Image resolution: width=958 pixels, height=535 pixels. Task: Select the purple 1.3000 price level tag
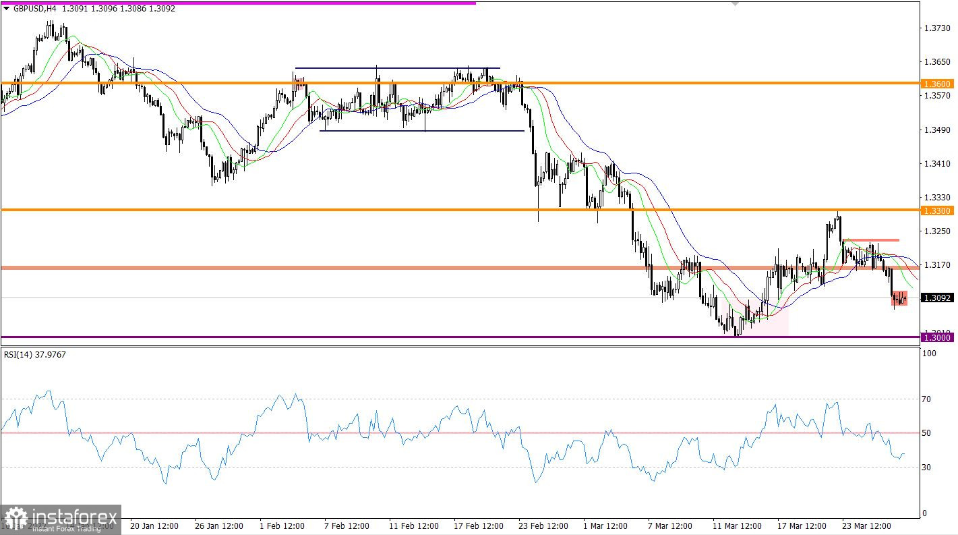coord(938,337)
